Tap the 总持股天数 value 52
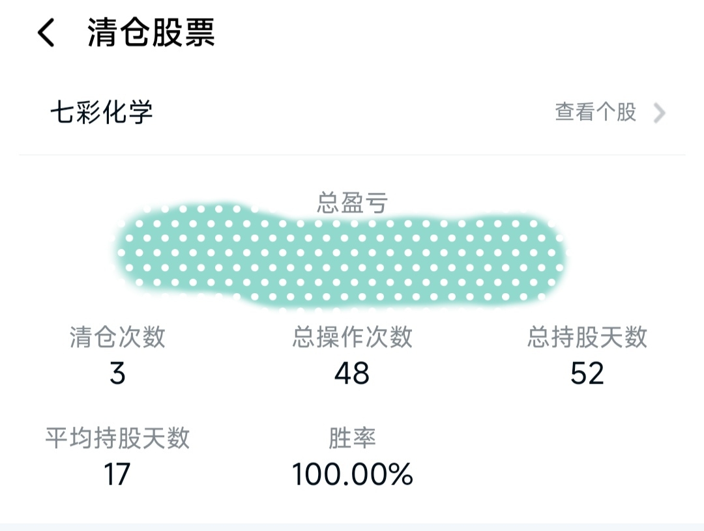704x531 pixels. pos(587,373)
